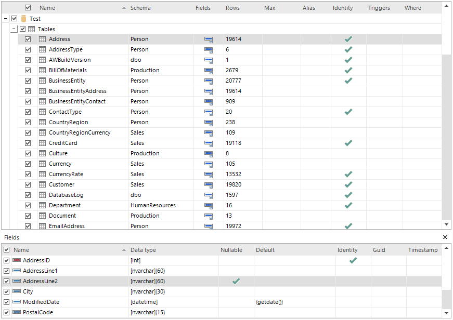
Task: Select the PostalCode field row
Action: 37,312
